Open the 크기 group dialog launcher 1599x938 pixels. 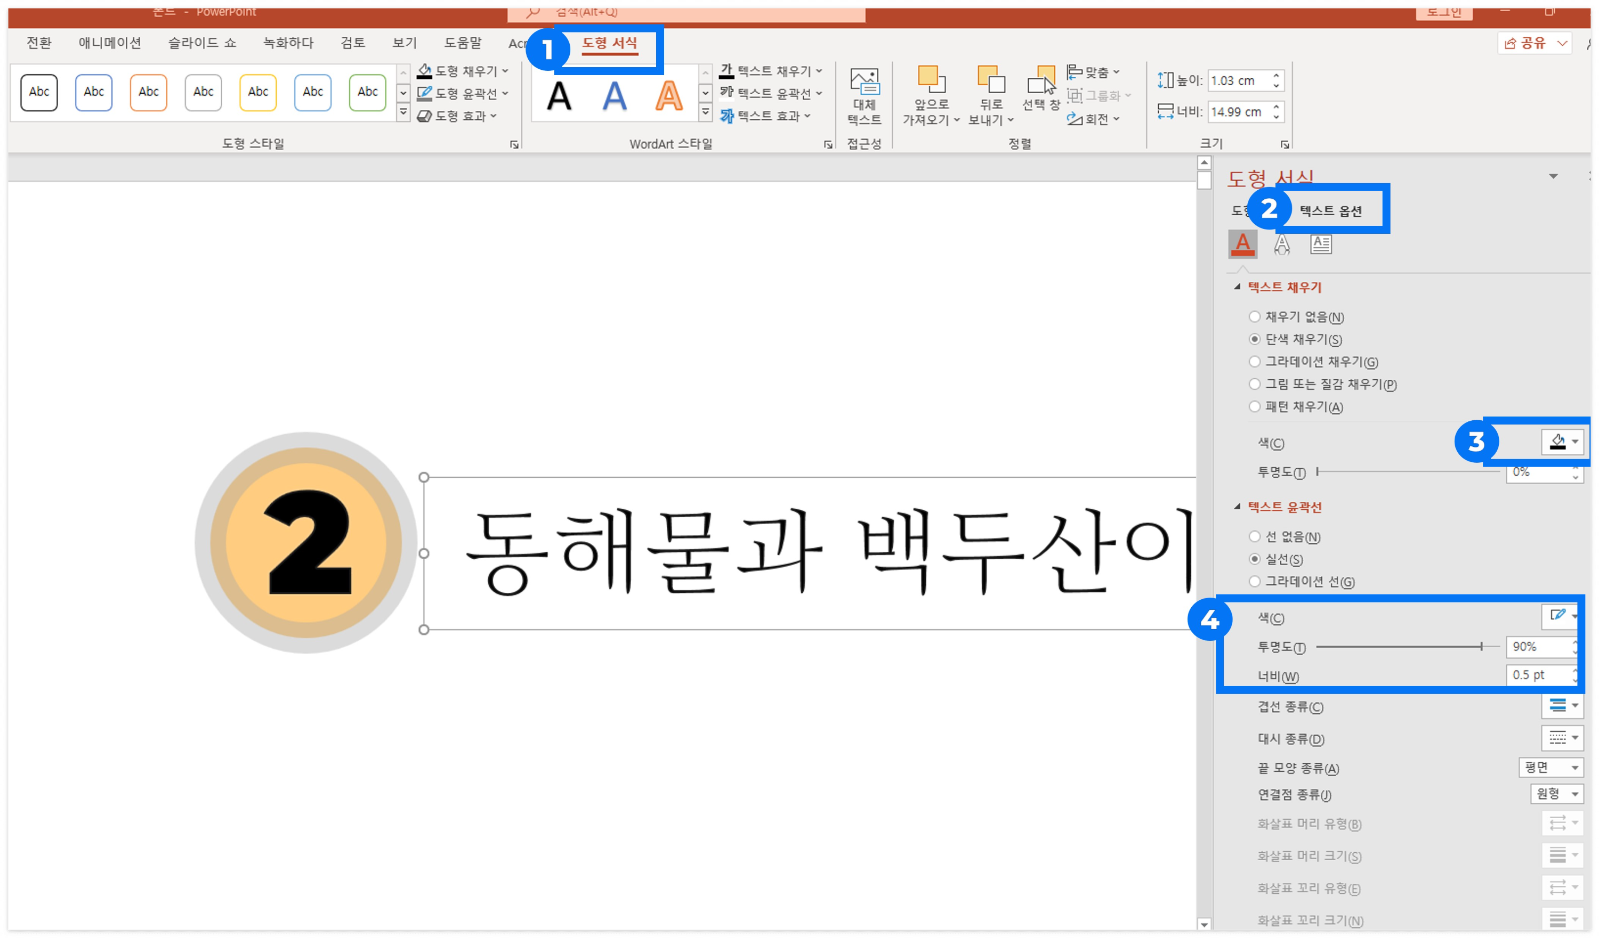pos(1285,143)
